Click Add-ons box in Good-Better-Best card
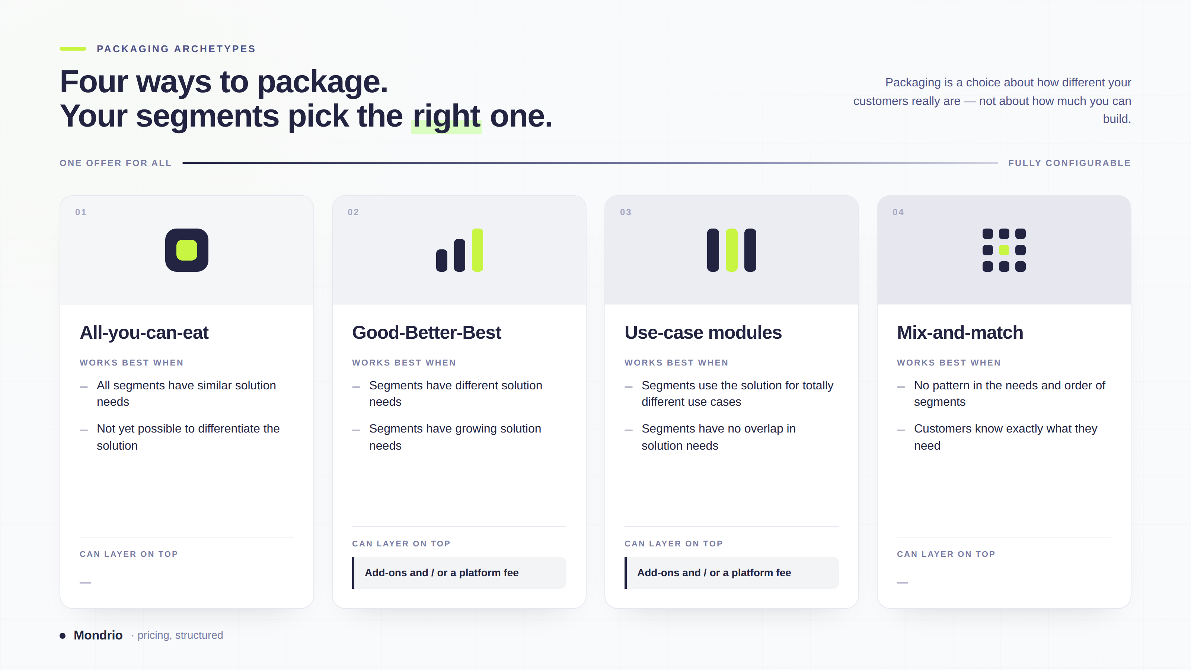The image size is (1191, 670). (x=459, y=573)
